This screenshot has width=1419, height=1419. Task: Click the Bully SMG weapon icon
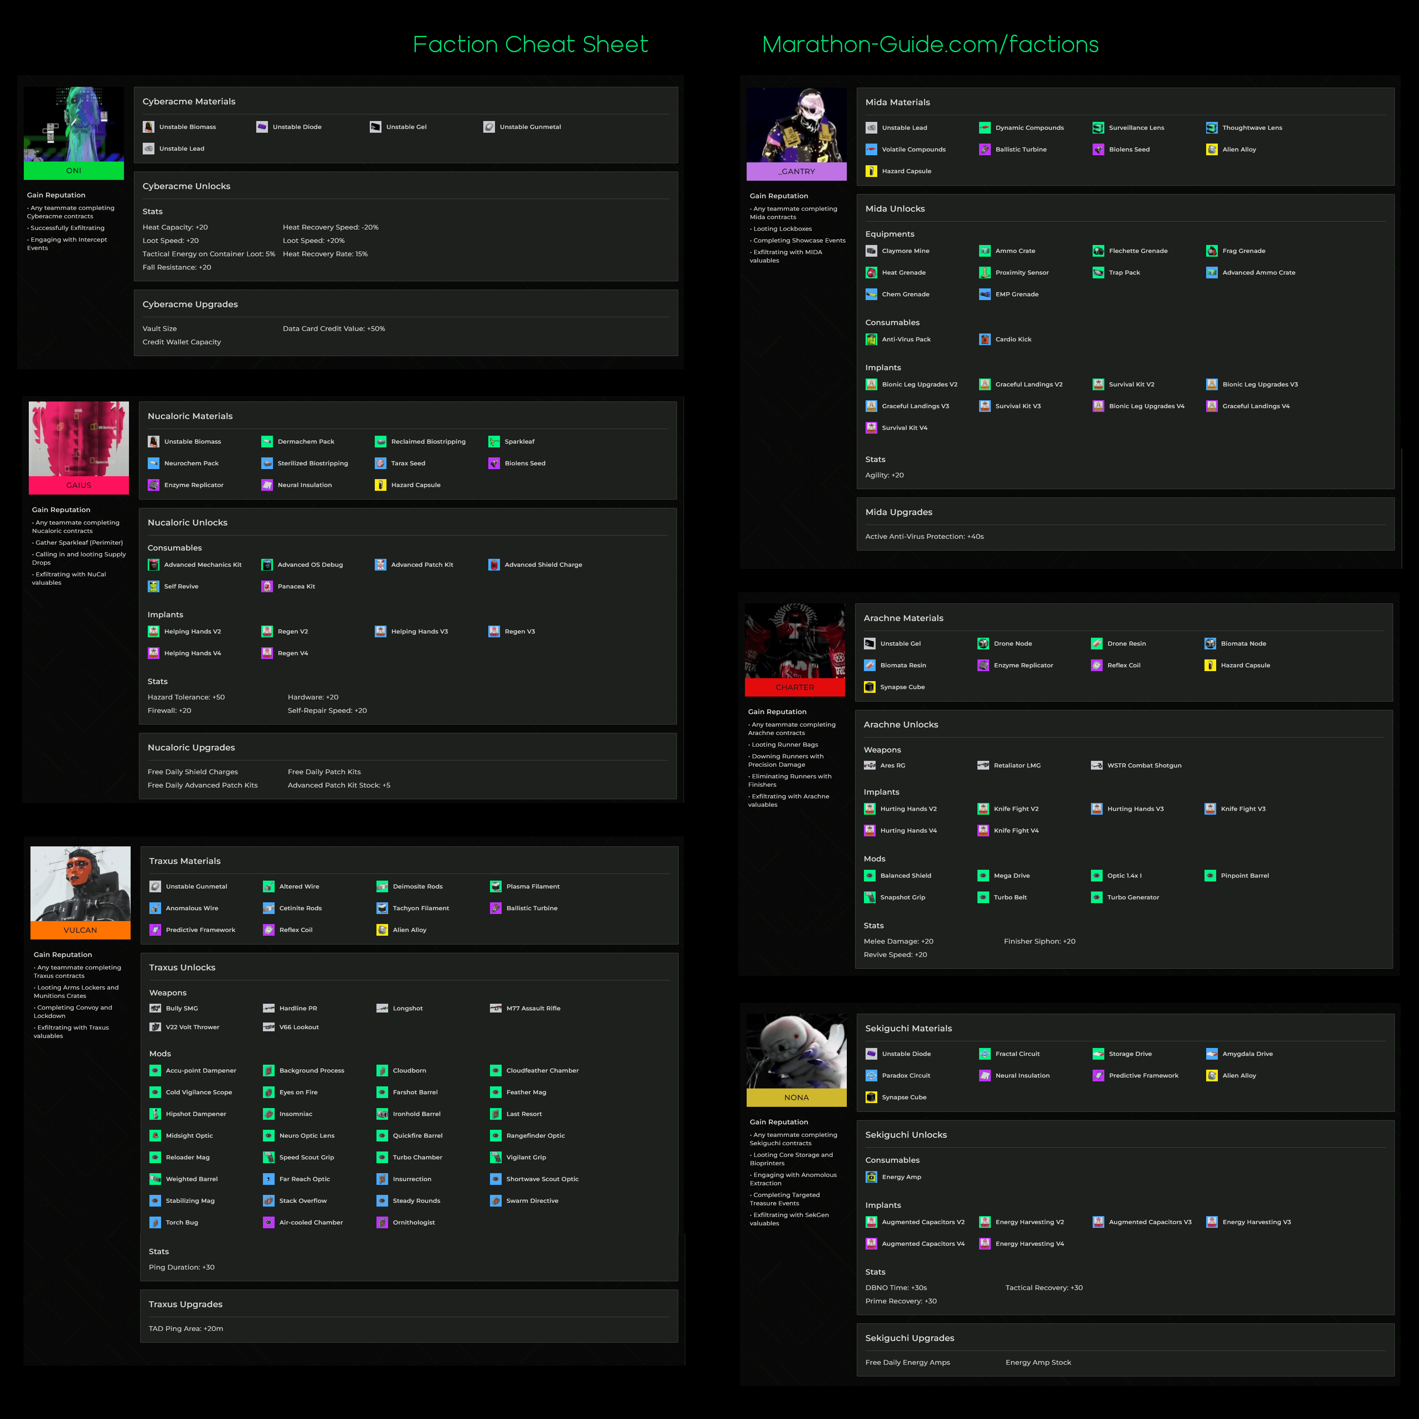coord(155,1007)
